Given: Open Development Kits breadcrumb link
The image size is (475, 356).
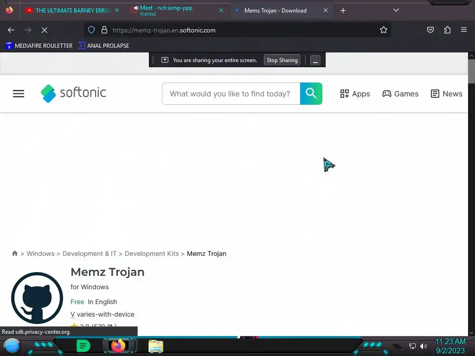Looking at the screenshot, I should (152, 254).
